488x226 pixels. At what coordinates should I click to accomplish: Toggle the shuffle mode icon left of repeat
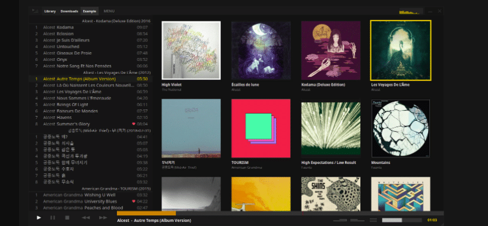tap(340, 220)
